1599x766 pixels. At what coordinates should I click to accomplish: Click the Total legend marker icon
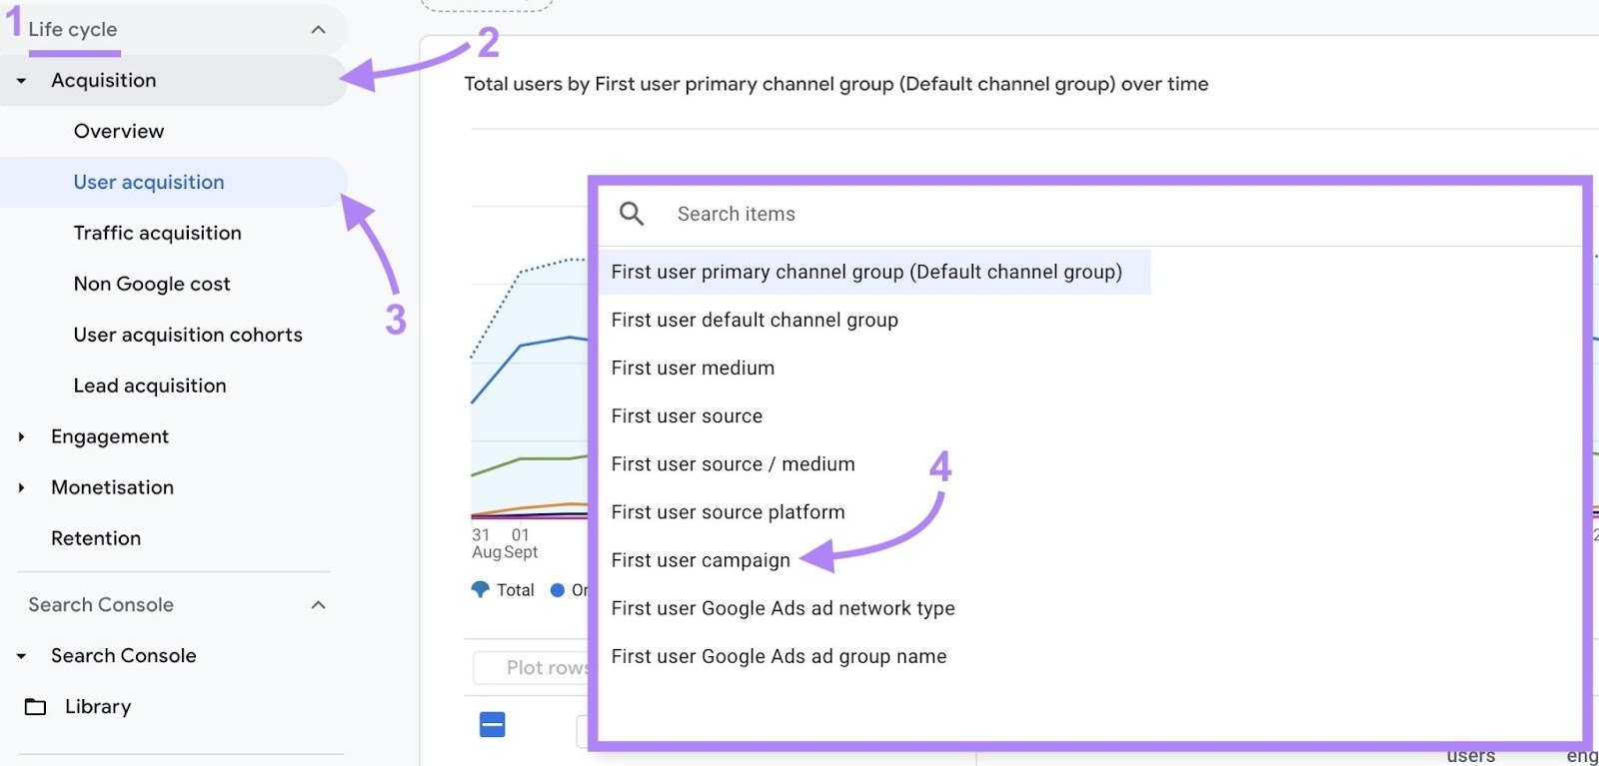(x=481, y=590)
